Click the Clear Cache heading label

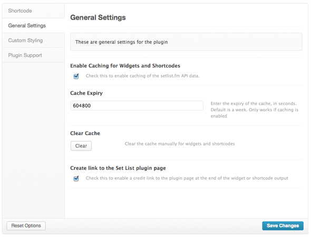(85, 134)
